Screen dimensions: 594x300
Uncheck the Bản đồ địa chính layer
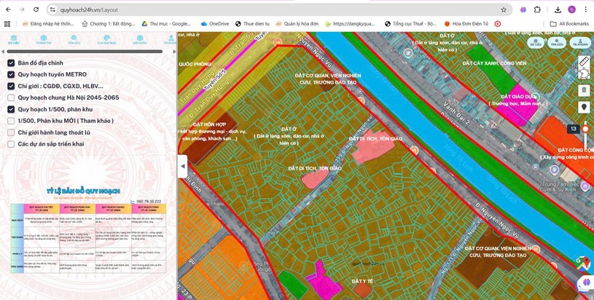[11, 63]
